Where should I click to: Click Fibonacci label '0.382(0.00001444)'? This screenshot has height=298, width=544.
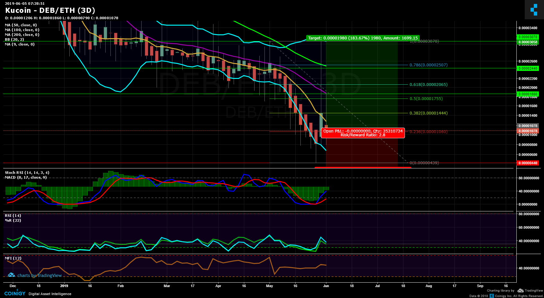click(428, 113)
